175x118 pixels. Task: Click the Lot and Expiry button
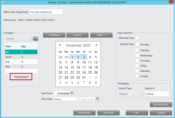click(161, 104)
